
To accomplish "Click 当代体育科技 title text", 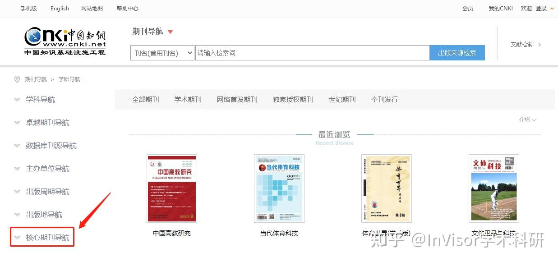I will coord(279,234).
